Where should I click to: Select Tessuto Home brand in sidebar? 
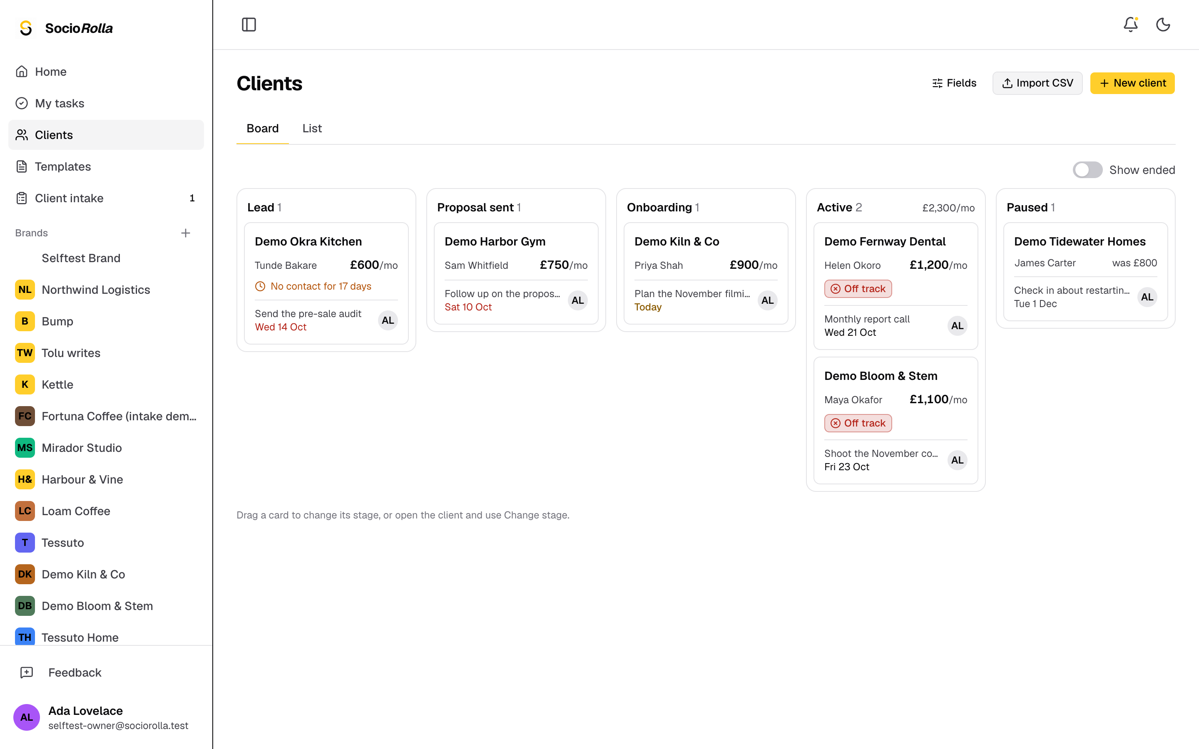point(106,637)
